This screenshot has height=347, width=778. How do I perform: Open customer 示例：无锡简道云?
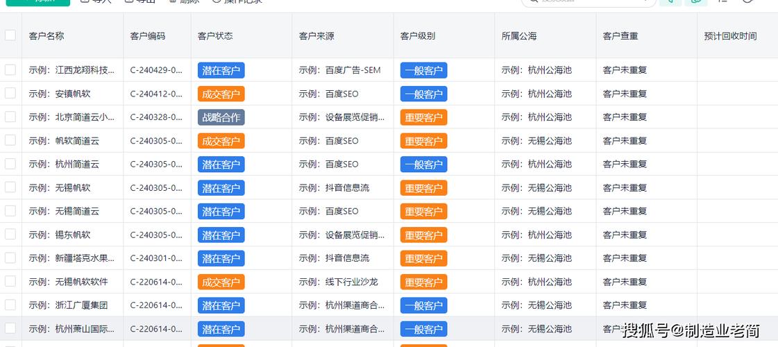(64, 212)
